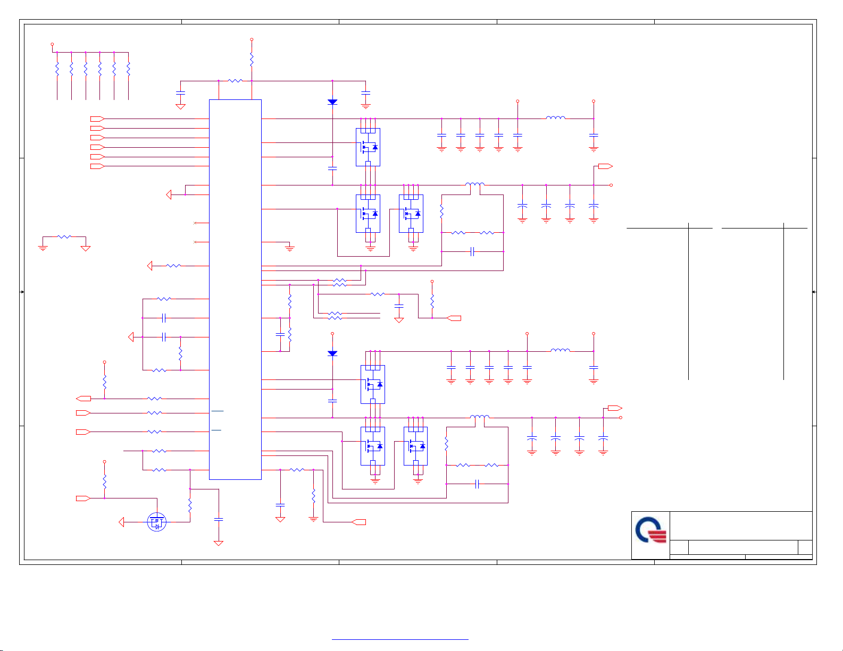Select the horizontal capacitor in lower sense network

coord(477,484)
